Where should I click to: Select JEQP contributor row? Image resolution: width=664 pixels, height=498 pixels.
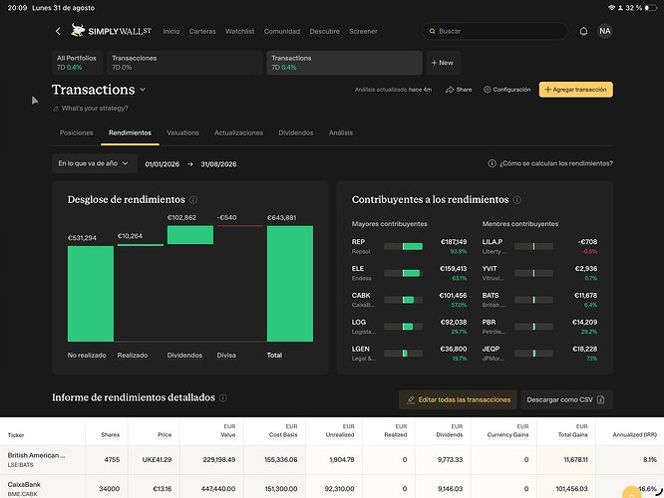click(x=539, y=353)
